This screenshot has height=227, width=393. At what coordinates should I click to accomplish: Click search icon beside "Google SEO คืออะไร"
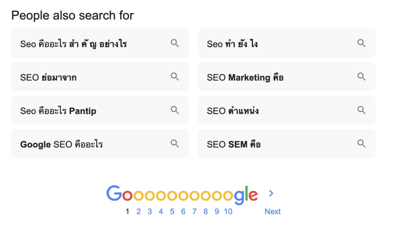pos(175,144)
